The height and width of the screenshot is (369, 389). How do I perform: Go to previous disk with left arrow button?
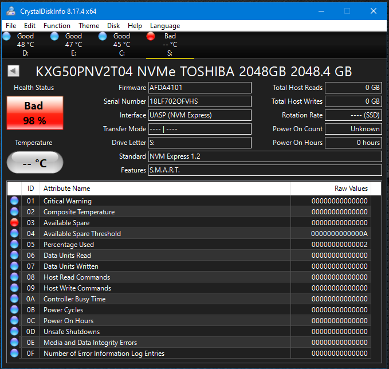pos(13,71)
